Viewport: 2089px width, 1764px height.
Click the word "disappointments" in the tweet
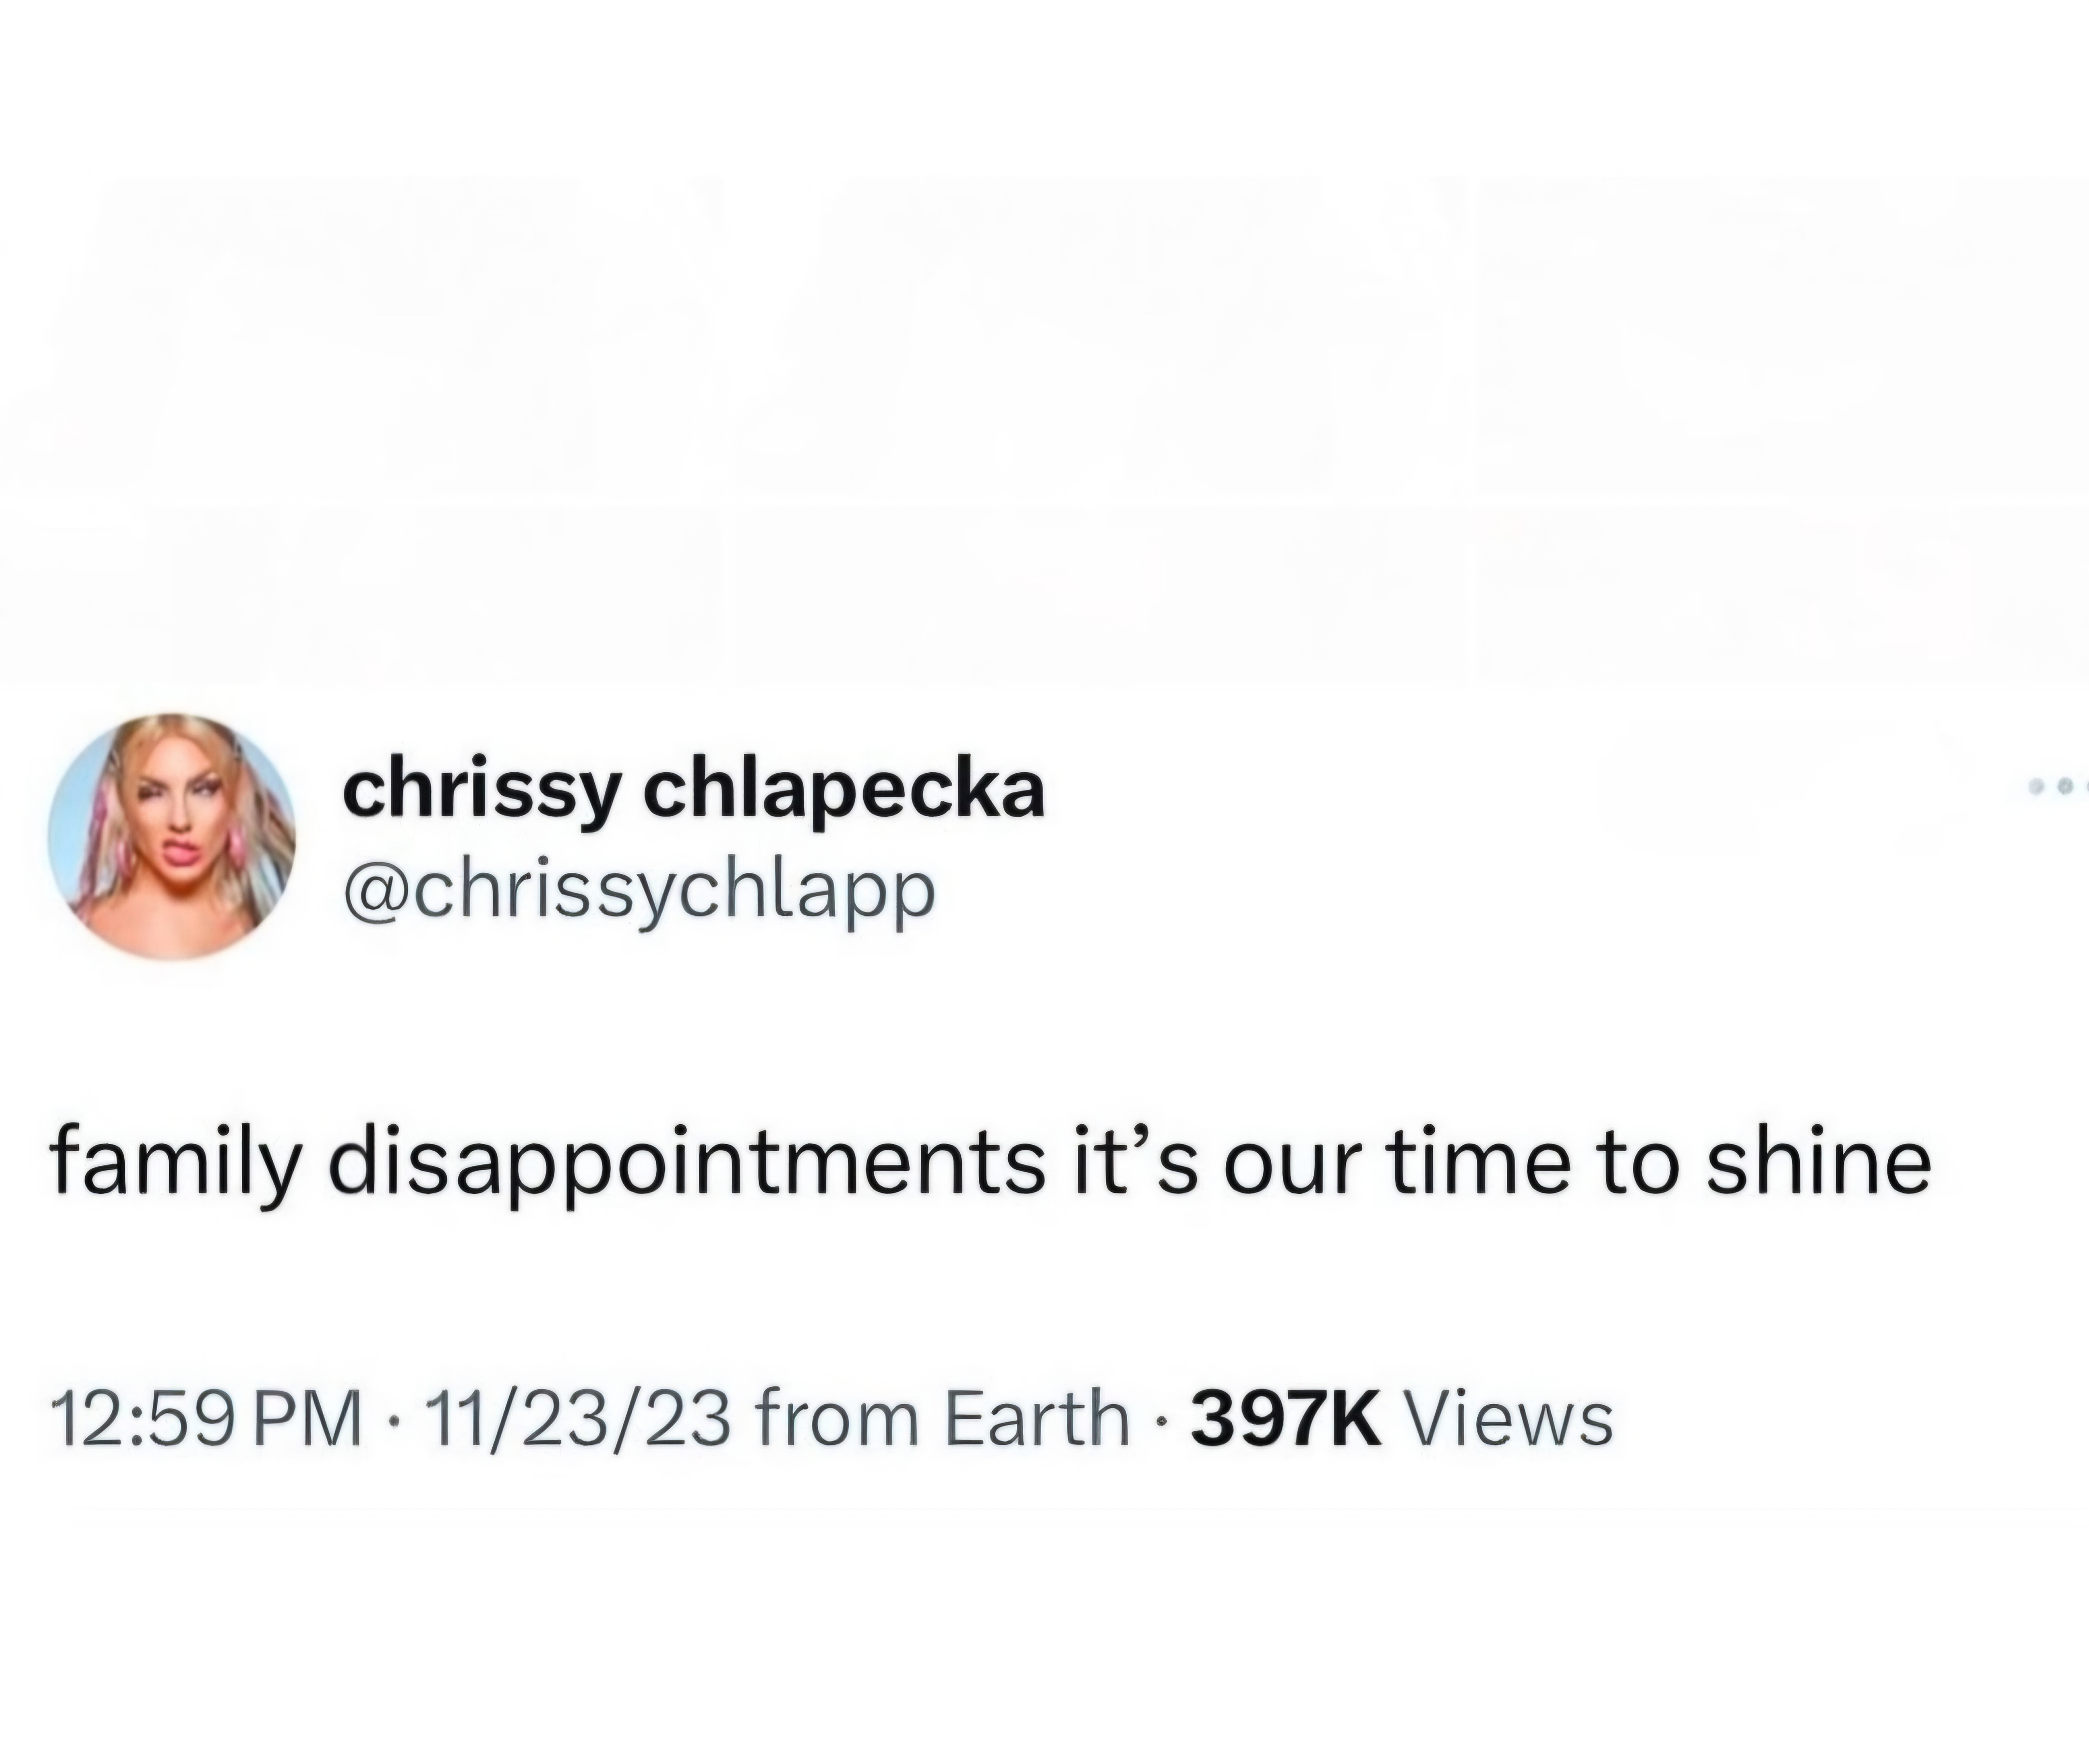[x=686, y=1165]
